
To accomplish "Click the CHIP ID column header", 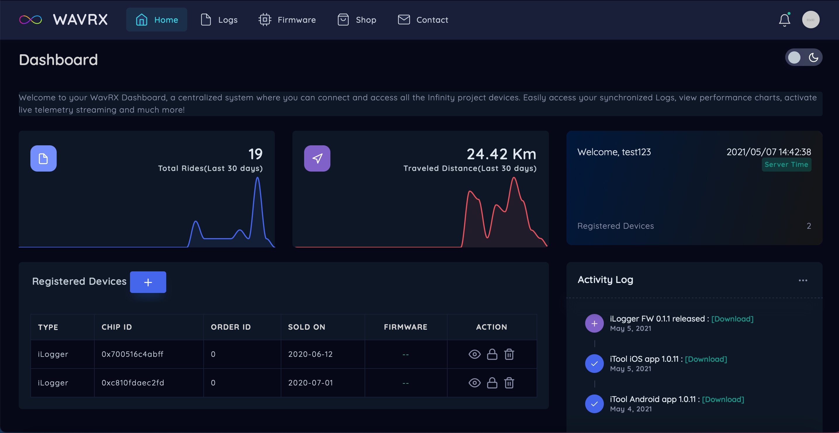I will point(117,327).
